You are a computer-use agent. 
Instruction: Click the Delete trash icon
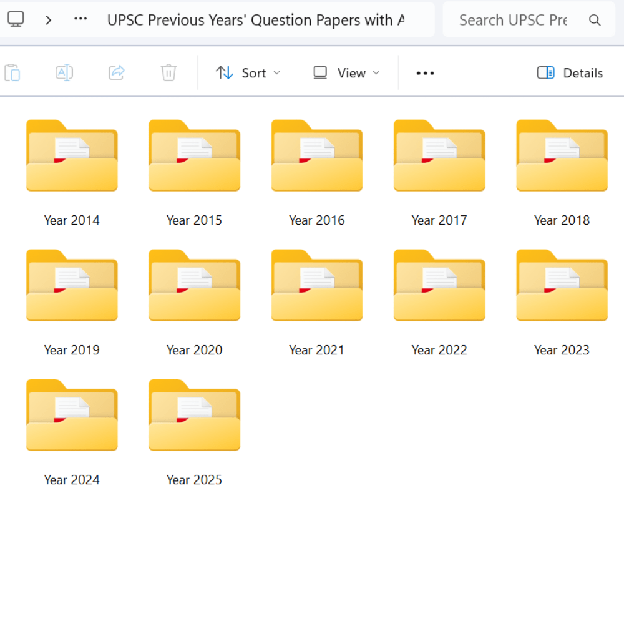click(168, 73)
